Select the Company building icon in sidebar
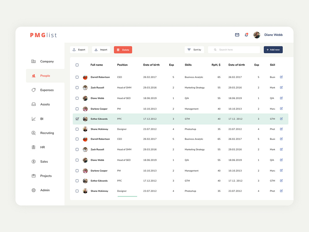Screen dimensions: 309x232 tap(34, 61)
